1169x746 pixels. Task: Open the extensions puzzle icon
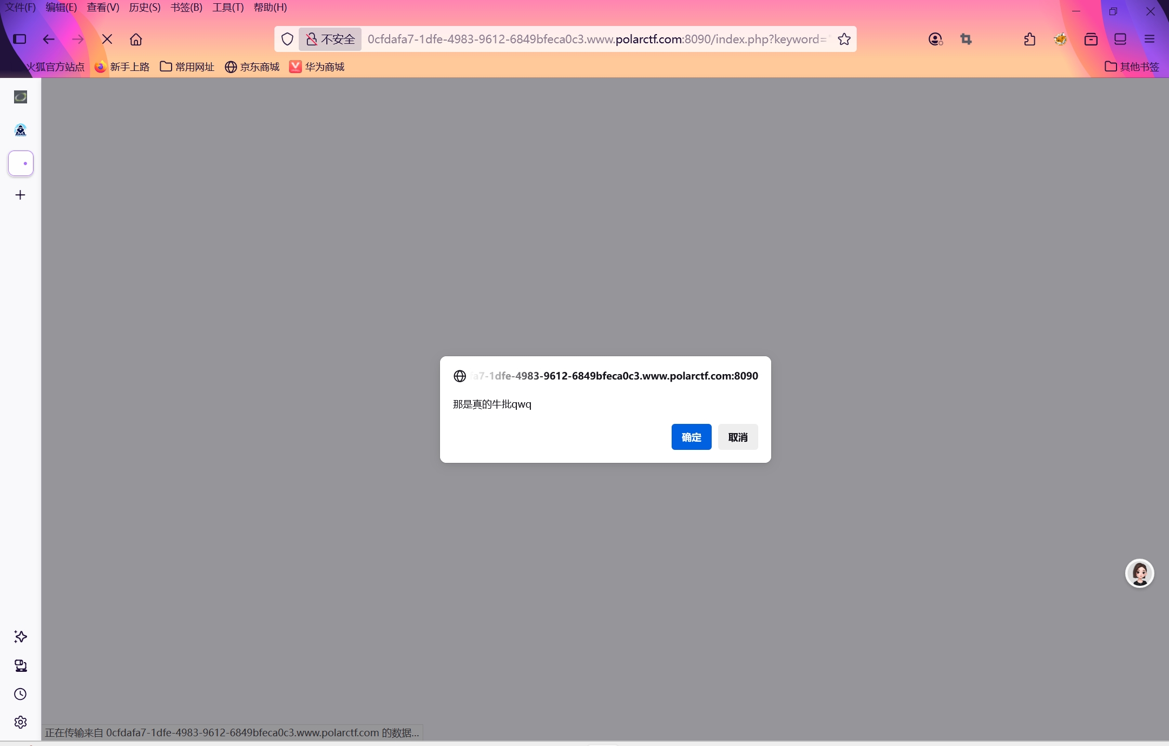(x=1030, y=39)
